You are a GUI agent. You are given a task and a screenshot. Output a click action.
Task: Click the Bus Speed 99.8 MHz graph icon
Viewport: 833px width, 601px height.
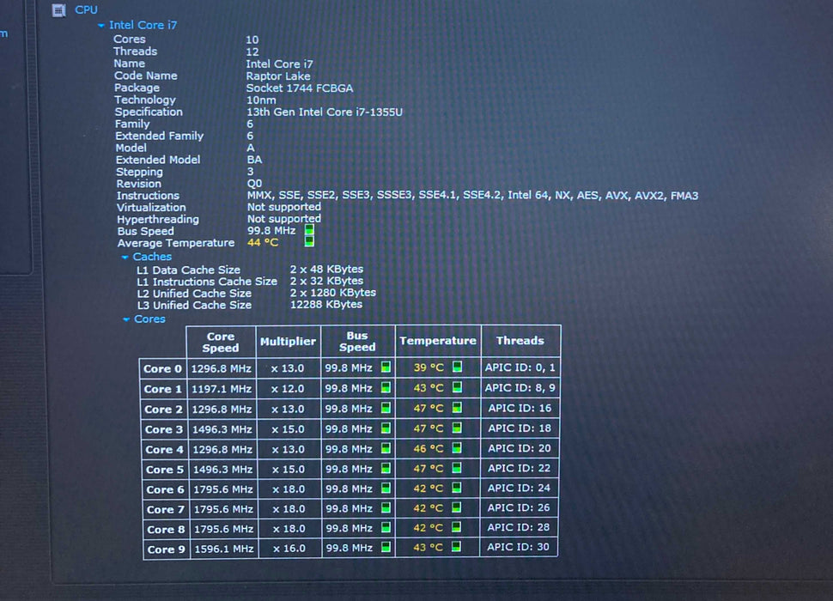(309, 230)
